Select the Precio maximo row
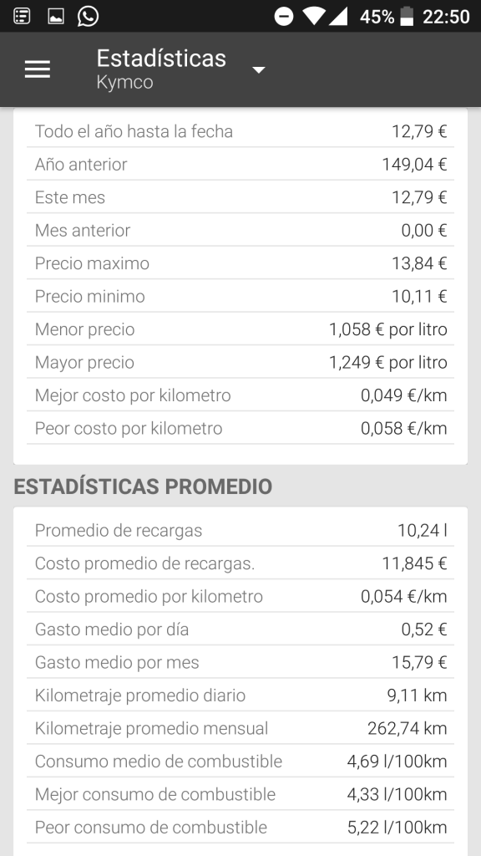 (240, 262)
